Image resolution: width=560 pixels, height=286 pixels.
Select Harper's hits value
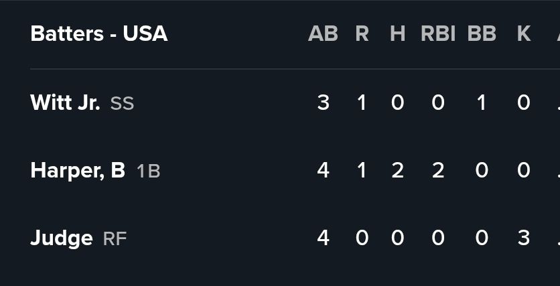tap(397, 170)
